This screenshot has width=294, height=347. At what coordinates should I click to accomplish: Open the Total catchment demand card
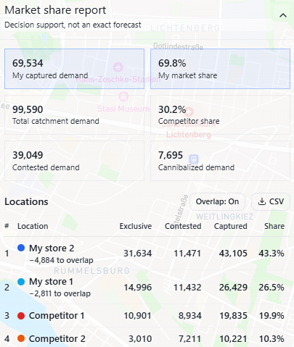[x=74, y=114]
